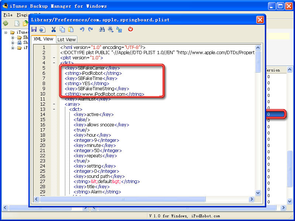The height and width of the screenshot is (221, 295).
Task: Click the repeats key line
Action: point(95,156)
